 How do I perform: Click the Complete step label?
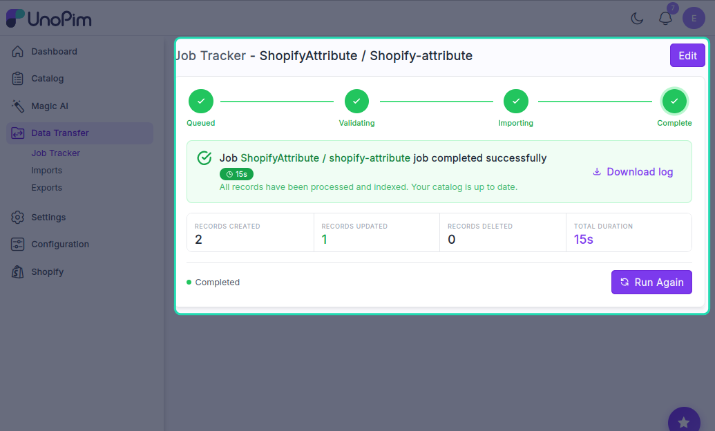click(674, 123)
